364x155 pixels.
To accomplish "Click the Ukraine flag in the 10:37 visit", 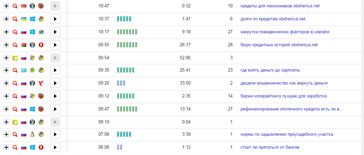I will coord(24,19).
